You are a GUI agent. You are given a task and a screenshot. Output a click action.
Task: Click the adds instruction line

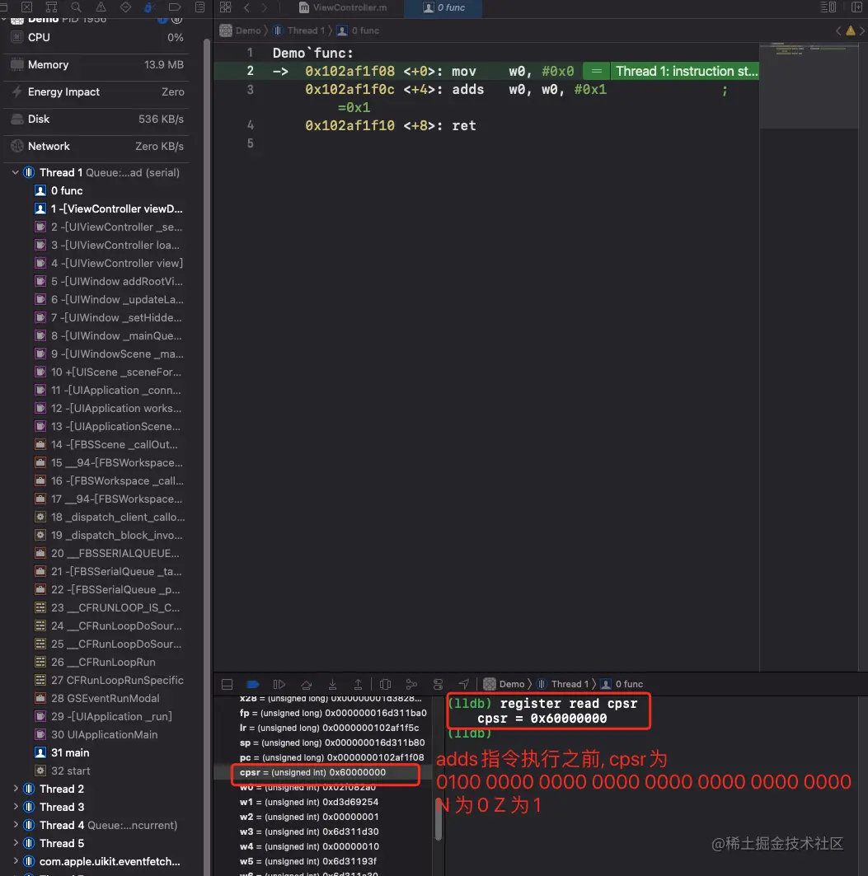[x=486, y=89]
